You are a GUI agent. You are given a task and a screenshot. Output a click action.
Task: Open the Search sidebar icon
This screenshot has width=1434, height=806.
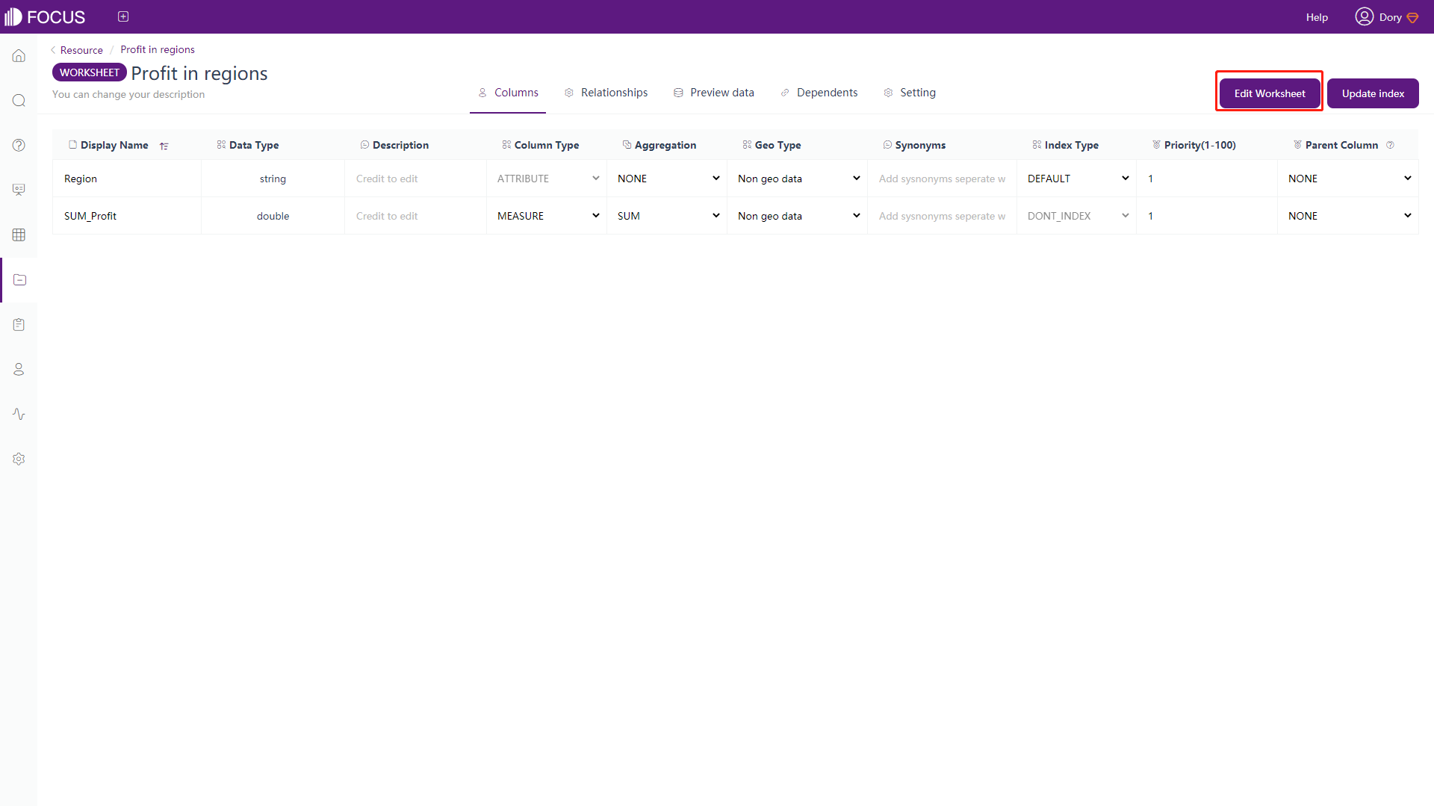click(x=19, y=101)
